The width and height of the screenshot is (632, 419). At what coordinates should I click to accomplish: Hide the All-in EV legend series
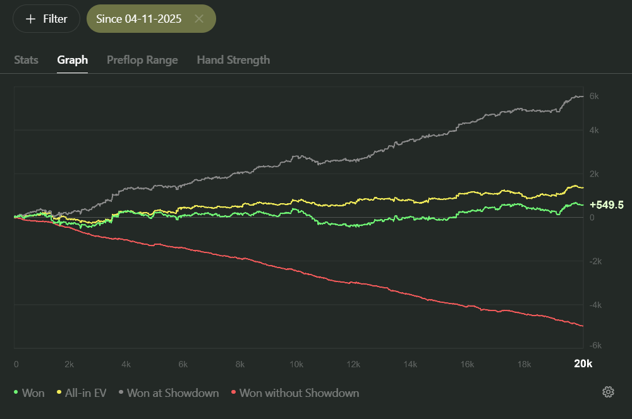[82, 393]
